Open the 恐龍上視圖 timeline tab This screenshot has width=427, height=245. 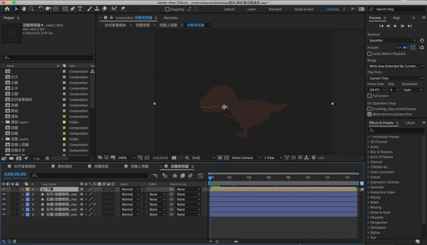(139, 166)
